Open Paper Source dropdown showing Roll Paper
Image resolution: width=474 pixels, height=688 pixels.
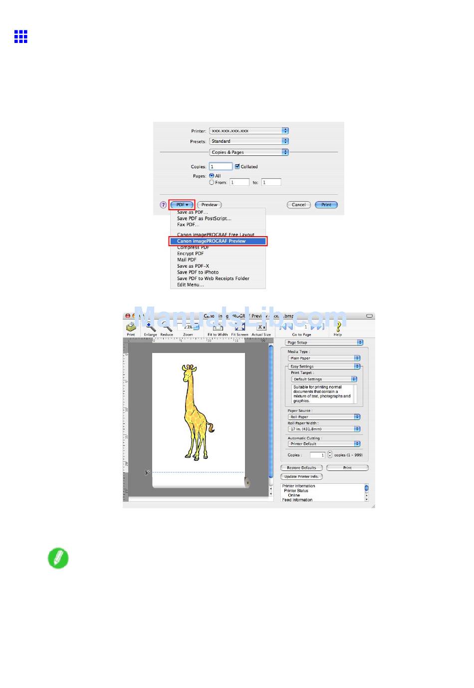tap(324, 417)
